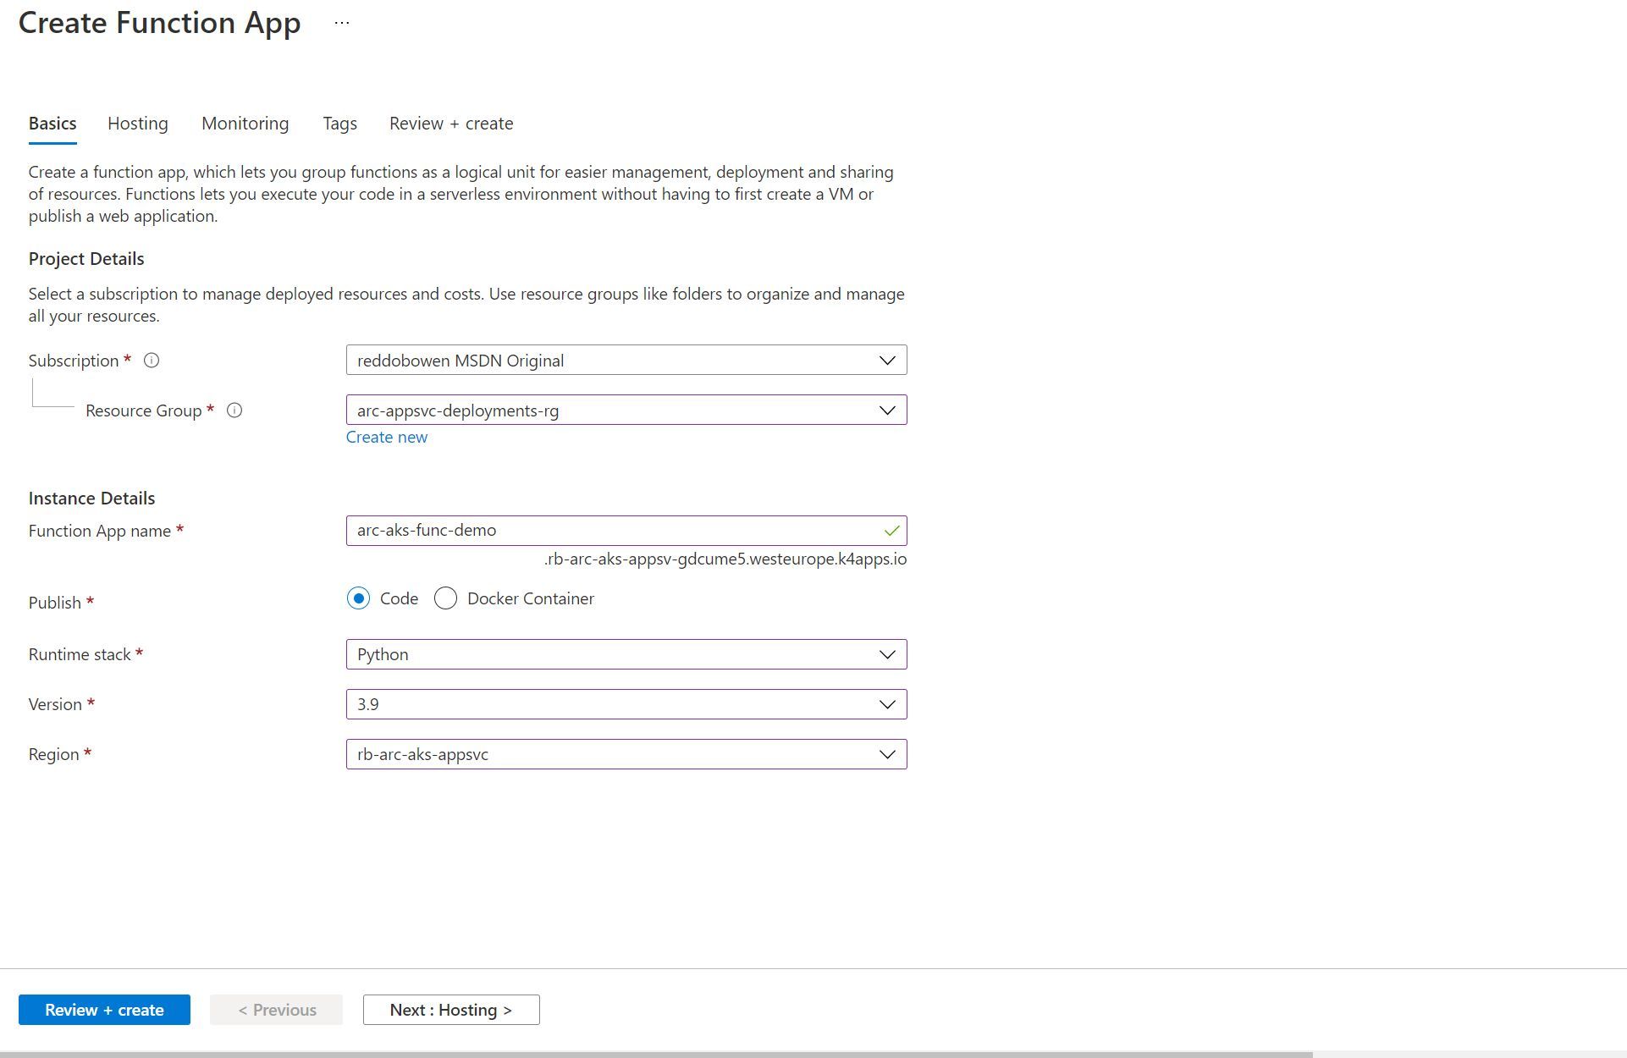
Task: Click the Resource Group info icon
Action: [x=236, y=411]
